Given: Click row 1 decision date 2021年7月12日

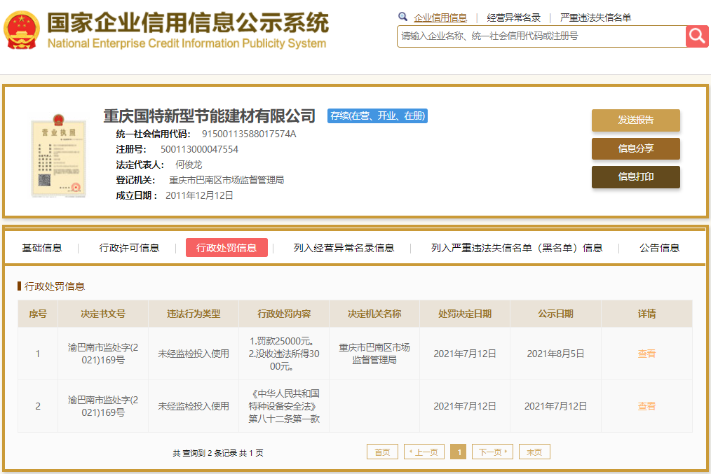Looking at the screenshot, I should (465, 354).
